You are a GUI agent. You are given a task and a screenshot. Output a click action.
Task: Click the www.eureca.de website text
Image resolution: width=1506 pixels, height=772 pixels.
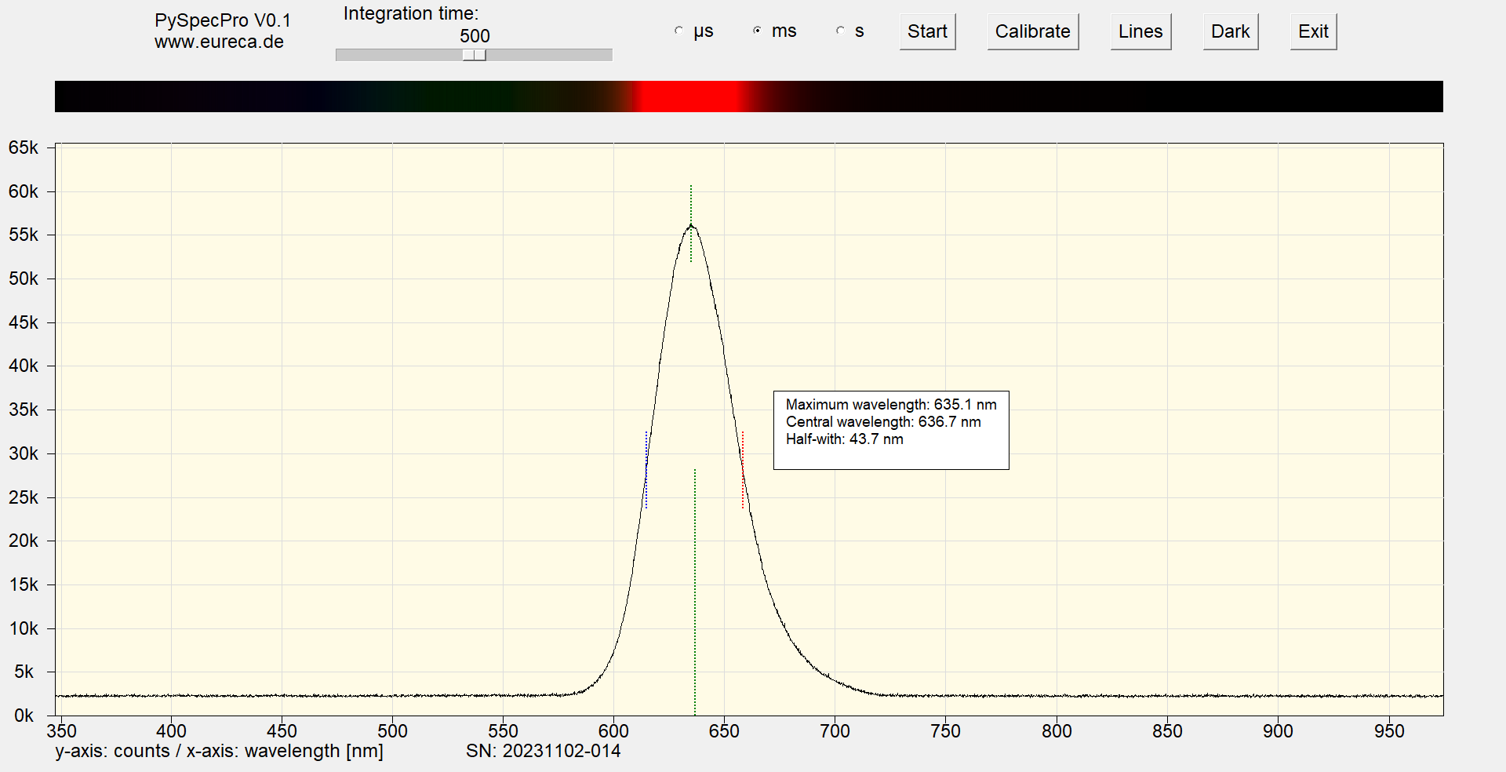[219, 42]
